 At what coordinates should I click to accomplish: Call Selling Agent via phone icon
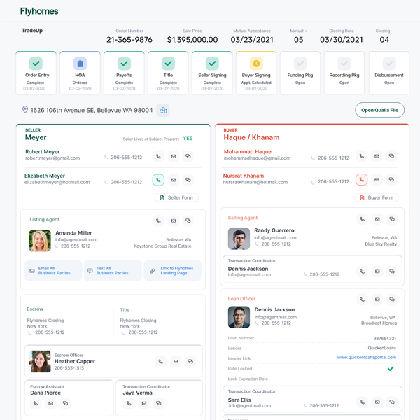[362, 219]
